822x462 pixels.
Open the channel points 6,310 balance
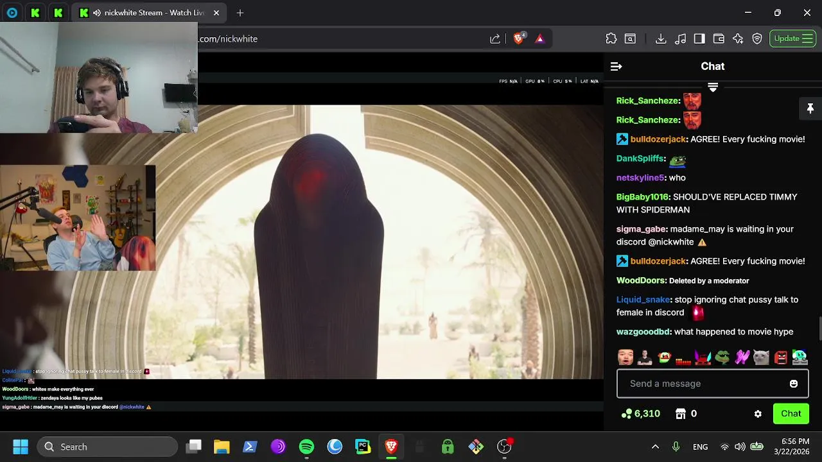click(x=641, y=414)
